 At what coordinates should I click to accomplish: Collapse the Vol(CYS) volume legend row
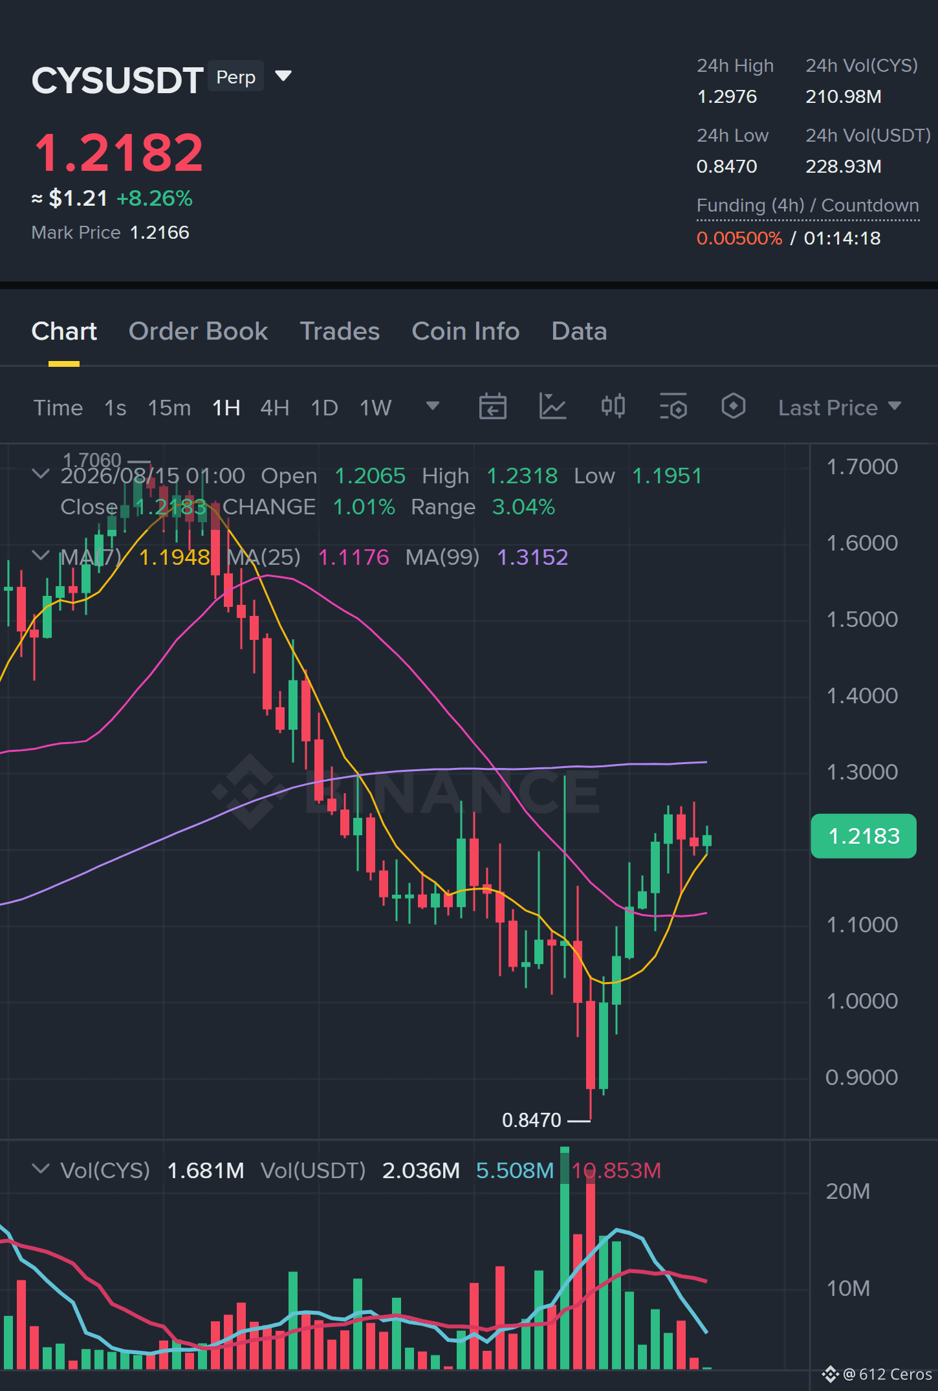click(x=41, y=1168)
